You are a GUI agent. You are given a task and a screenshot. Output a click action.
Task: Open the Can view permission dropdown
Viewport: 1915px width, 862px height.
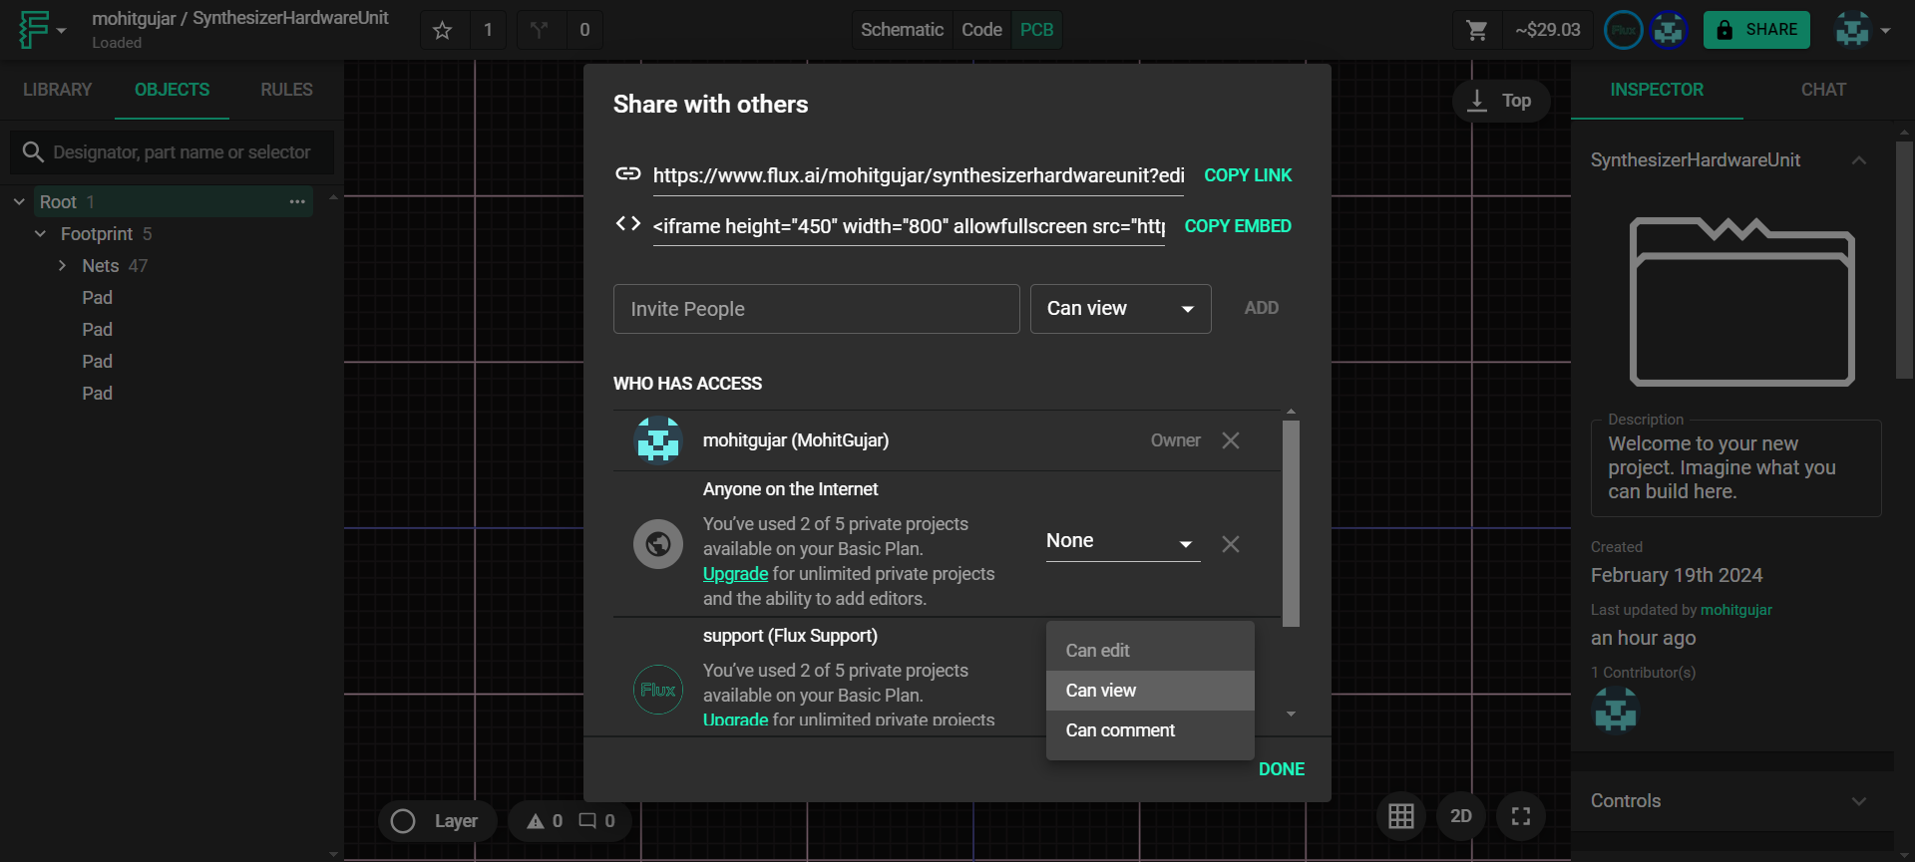(x=1120, y=309)
